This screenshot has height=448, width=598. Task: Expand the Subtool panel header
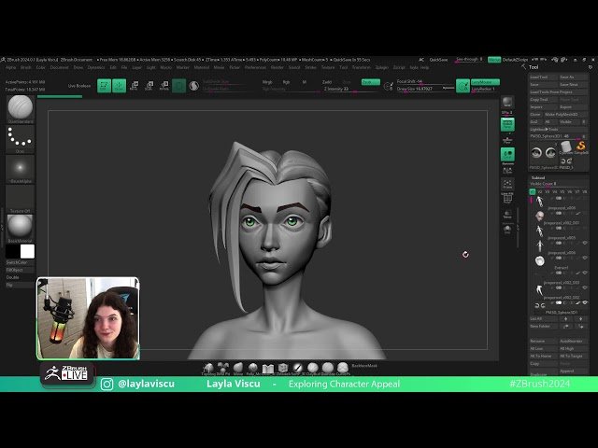tap(539, 177)
